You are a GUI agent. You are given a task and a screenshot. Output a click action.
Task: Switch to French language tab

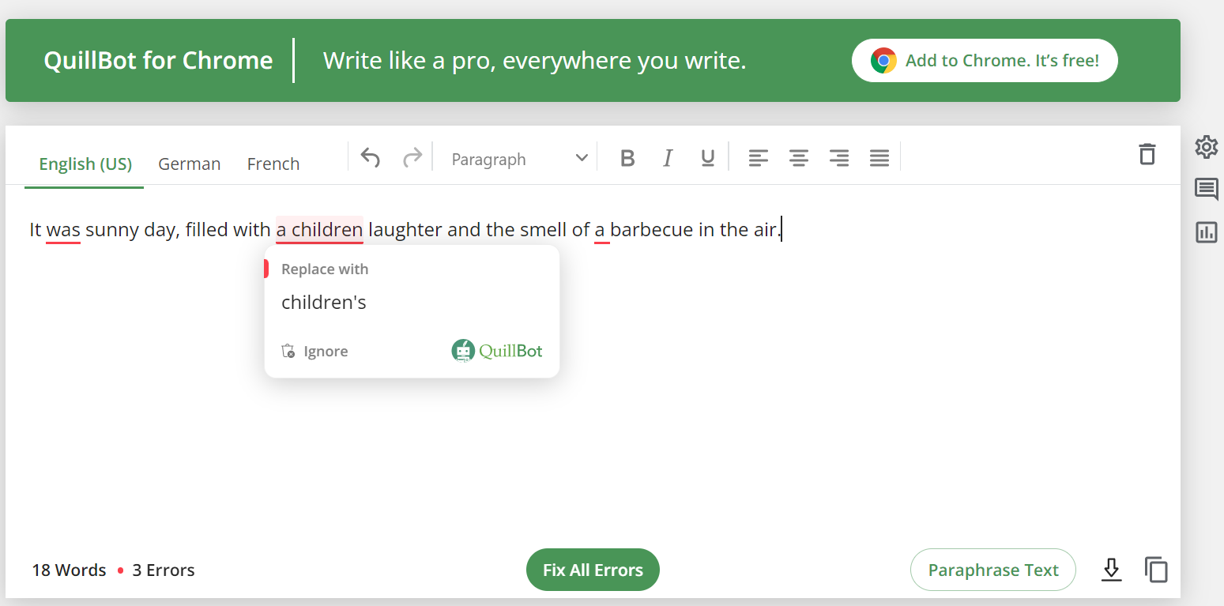coord(273,164)
